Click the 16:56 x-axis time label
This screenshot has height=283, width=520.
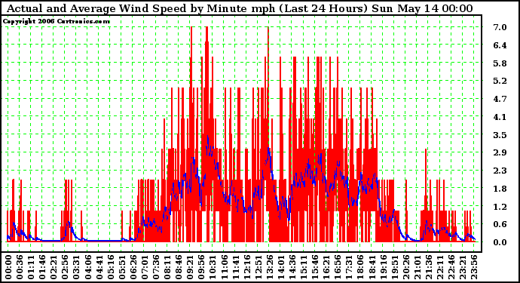(x=338, y=267)
